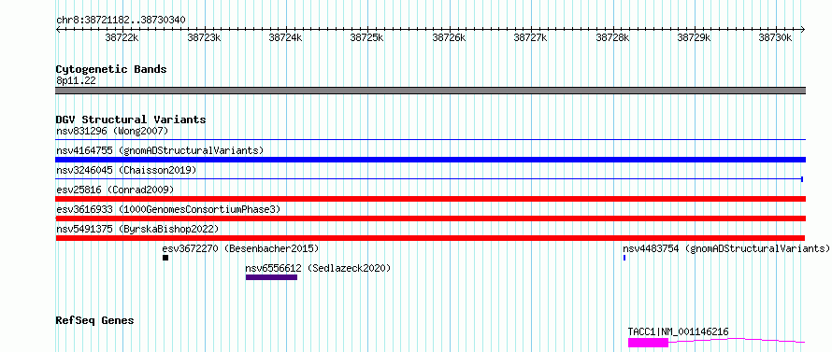The image size is (832, 352).
Task: Select the gray 8p11.22 cytogenetic band bar
Action: pyautogui.click(x=430, y=91)
